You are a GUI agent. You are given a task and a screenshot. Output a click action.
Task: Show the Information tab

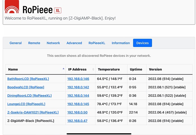tap(121, 43)
